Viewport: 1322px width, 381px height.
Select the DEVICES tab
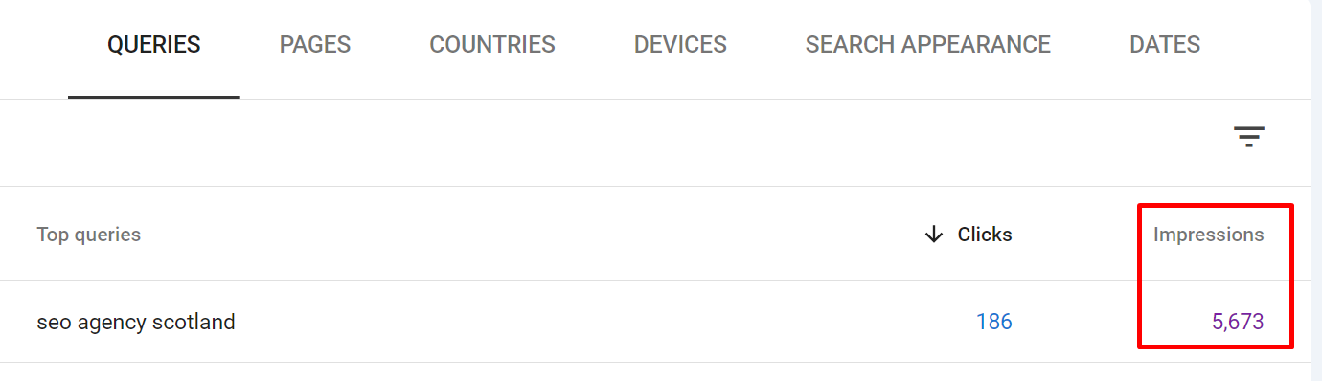tap(680, 44)
